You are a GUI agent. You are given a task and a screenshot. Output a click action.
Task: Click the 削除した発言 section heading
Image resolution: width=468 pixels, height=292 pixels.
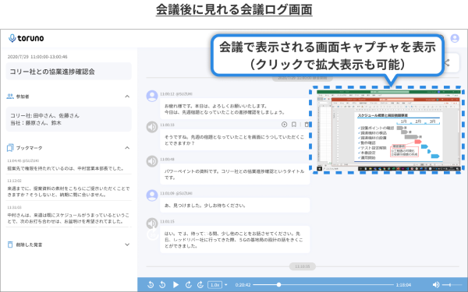pyautogui.click(x=30, y=245)
